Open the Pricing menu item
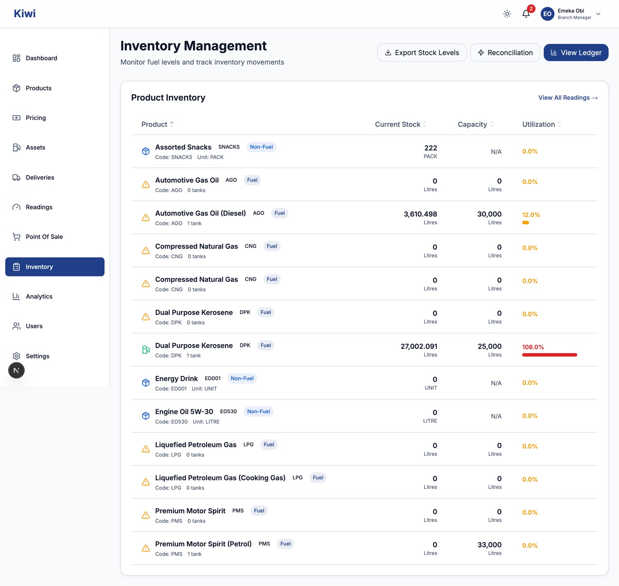The height and width of the screenshot is (586, 619). coord(55,118)
